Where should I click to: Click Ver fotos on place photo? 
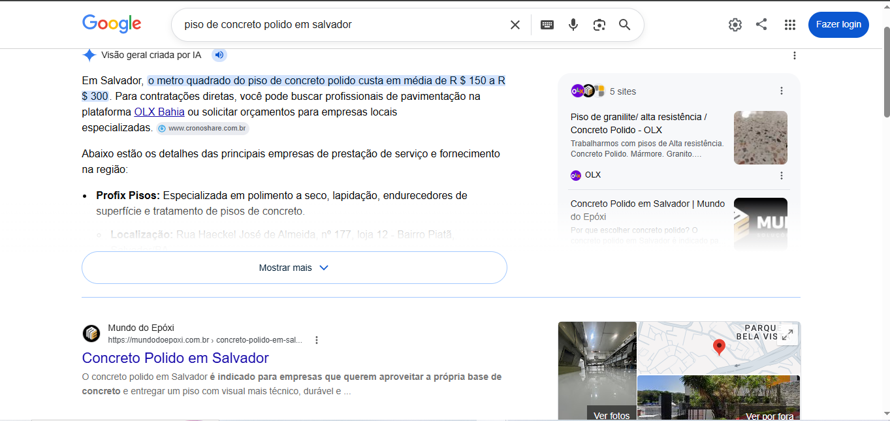612,415
